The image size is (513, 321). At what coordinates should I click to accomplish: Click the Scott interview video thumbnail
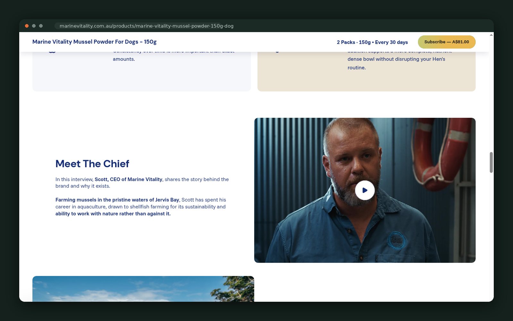(365, 190)
